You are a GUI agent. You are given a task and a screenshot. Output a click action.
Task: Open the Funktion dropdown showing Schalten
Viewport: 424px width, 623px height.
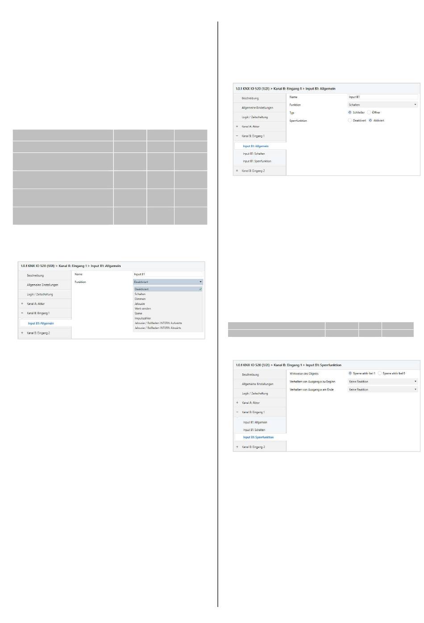coord(382,105)
